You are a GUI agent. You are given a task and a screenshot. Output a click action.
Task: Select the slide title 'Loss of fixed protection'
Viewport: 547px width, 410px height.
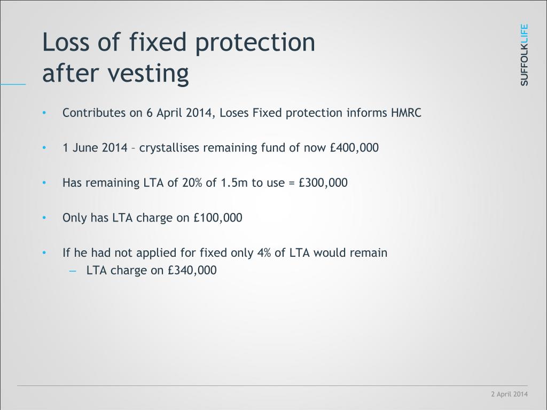point(178,42)
